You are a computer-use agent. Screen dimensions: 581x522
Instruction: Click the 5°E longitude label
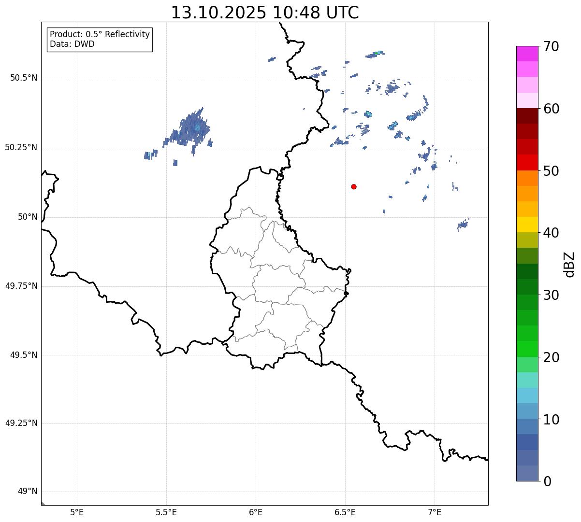point(77,512)
